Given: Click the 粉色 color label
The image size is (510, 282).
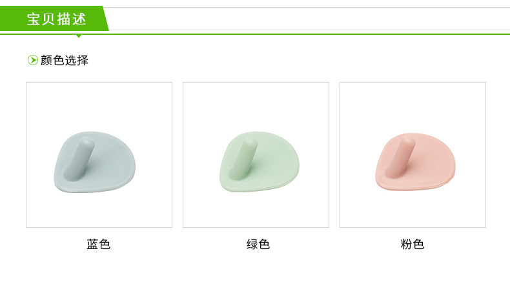Looking at the screenshot, I should (x=413, y=244).
